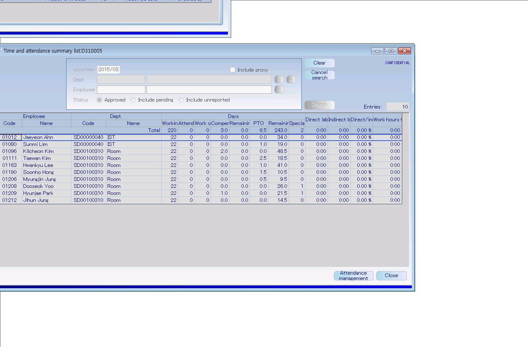Click the Cancel search button
Viewport: 528px width, 347px height.
coord(319,75)
